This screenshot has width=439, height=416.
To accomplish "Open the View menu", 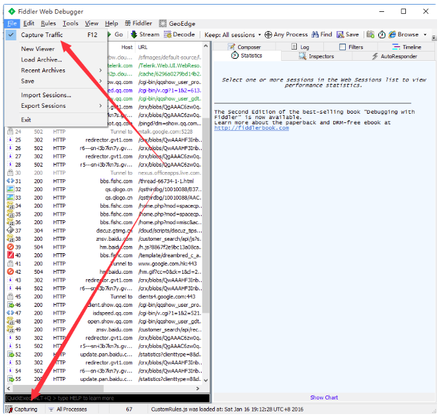I will tap(91, 23).
